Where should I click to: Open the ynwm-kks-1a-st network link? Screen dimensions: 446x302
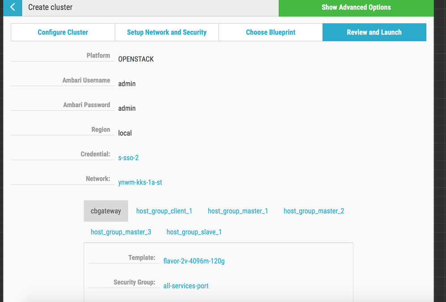(x=140, y=182)
